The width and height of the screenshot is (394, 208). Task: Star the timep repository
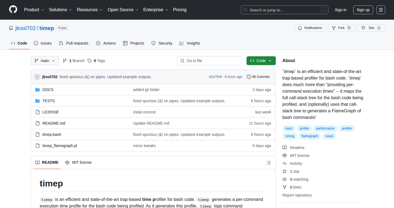(371, 28)
